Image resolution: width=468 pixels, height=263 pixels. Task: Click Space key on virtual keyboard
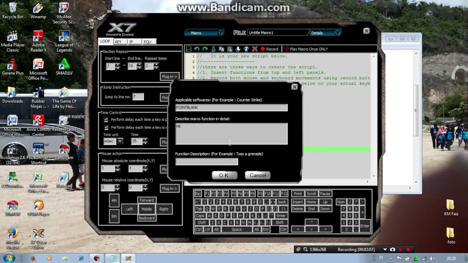(237, 229)
